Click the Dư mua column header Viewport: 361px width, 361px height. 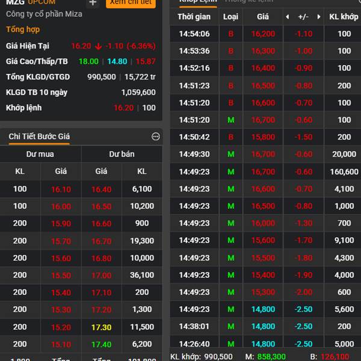click(x=40, y=154)
